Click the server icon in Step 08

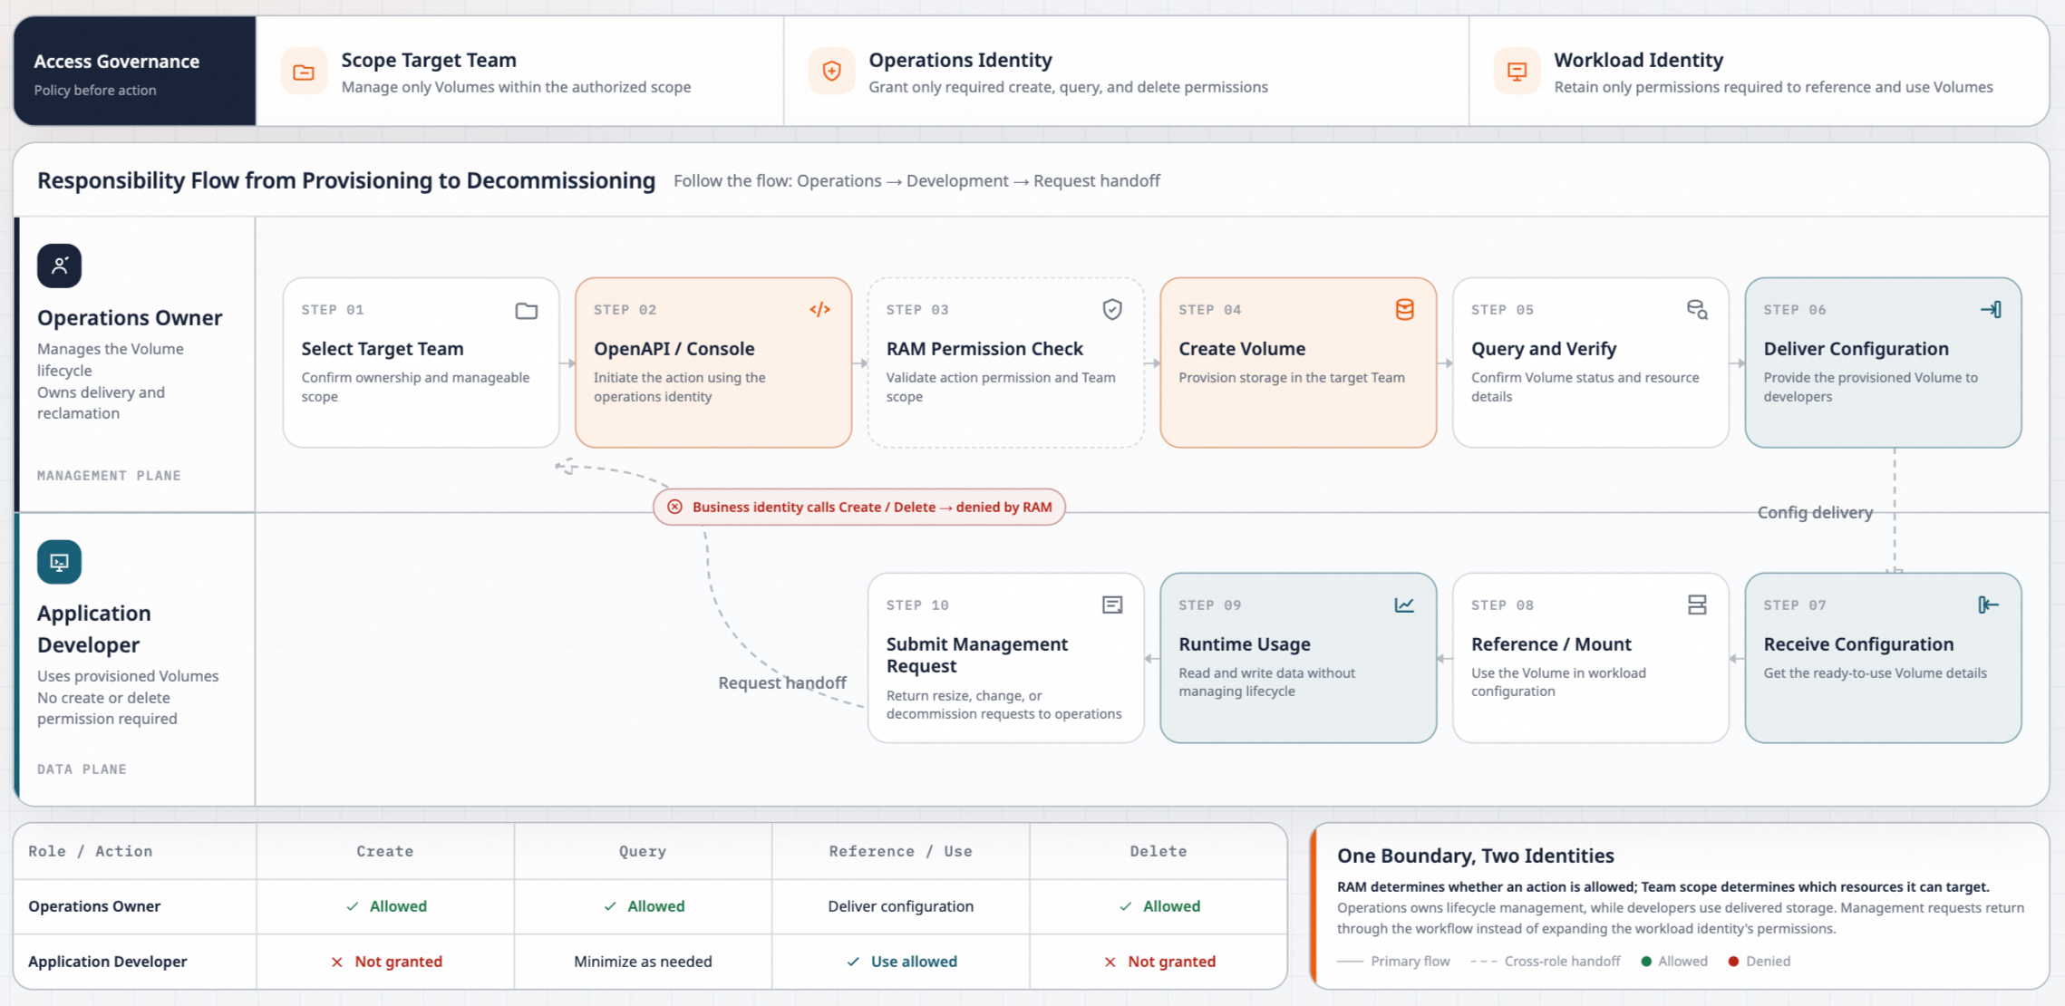tap(1697, 605)
